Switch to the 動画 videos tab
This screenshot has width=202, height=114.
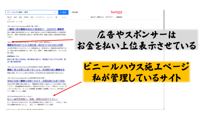click(x=20, y=17)
